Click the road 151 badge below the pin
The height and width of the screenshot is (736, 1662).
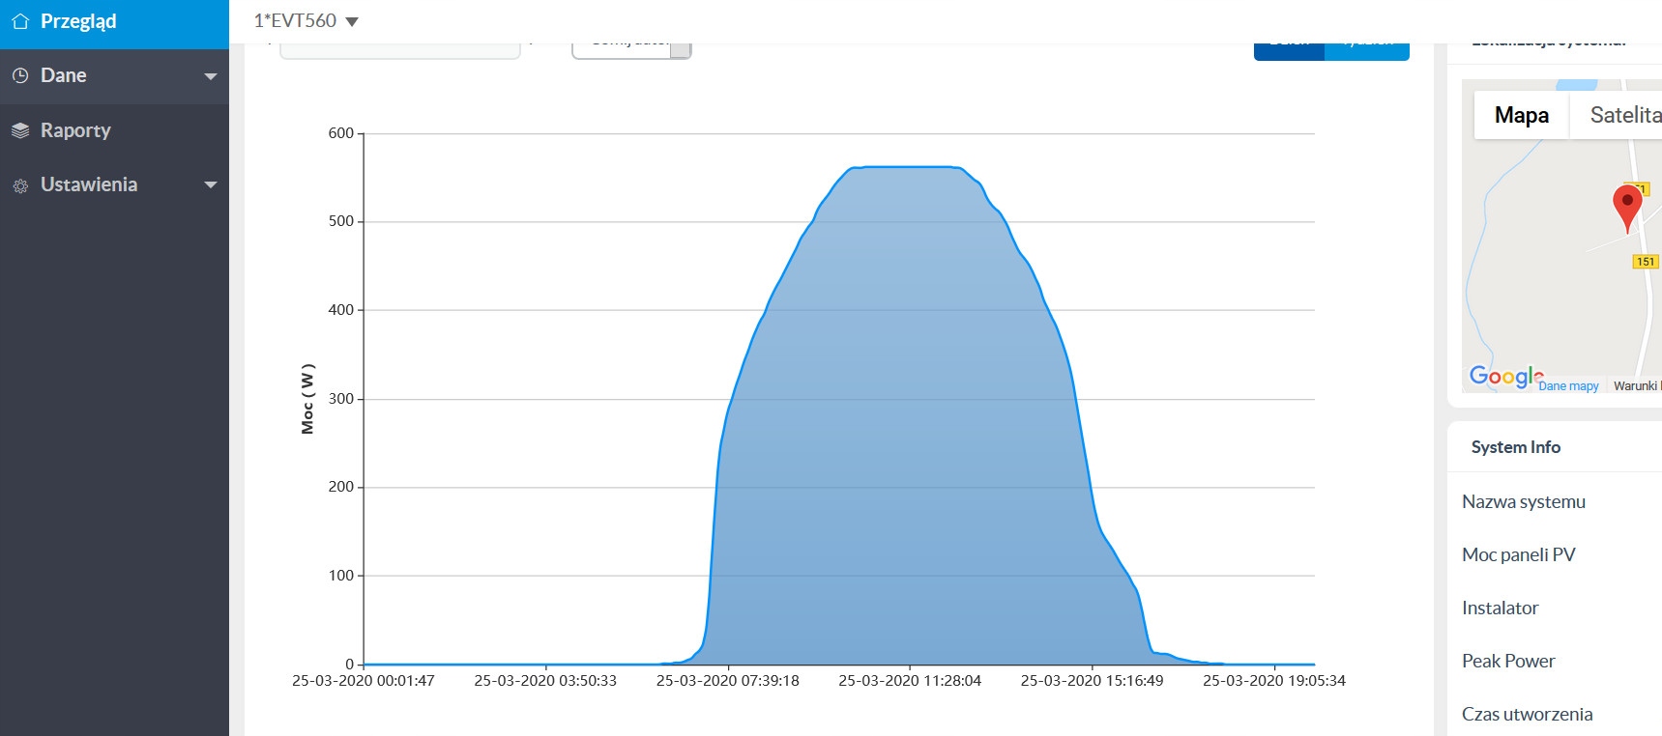click(1646, 262)
